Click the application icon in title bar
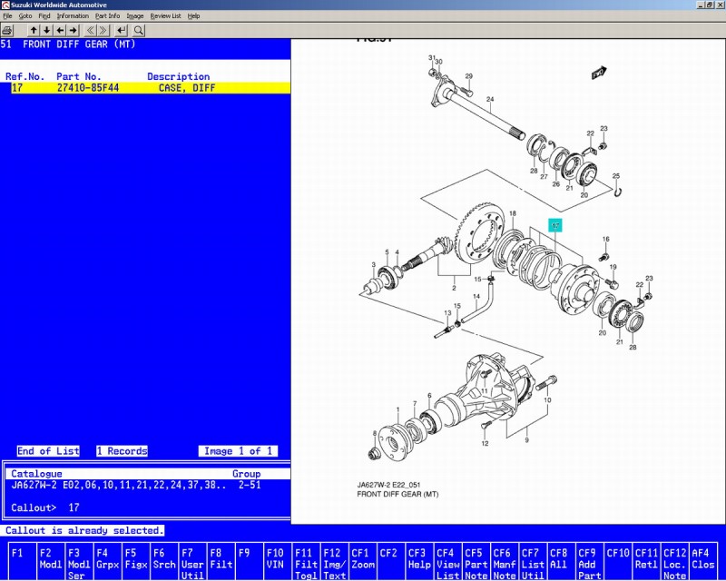Viewport: 726px width, 581px height. (x=5, y=5)
